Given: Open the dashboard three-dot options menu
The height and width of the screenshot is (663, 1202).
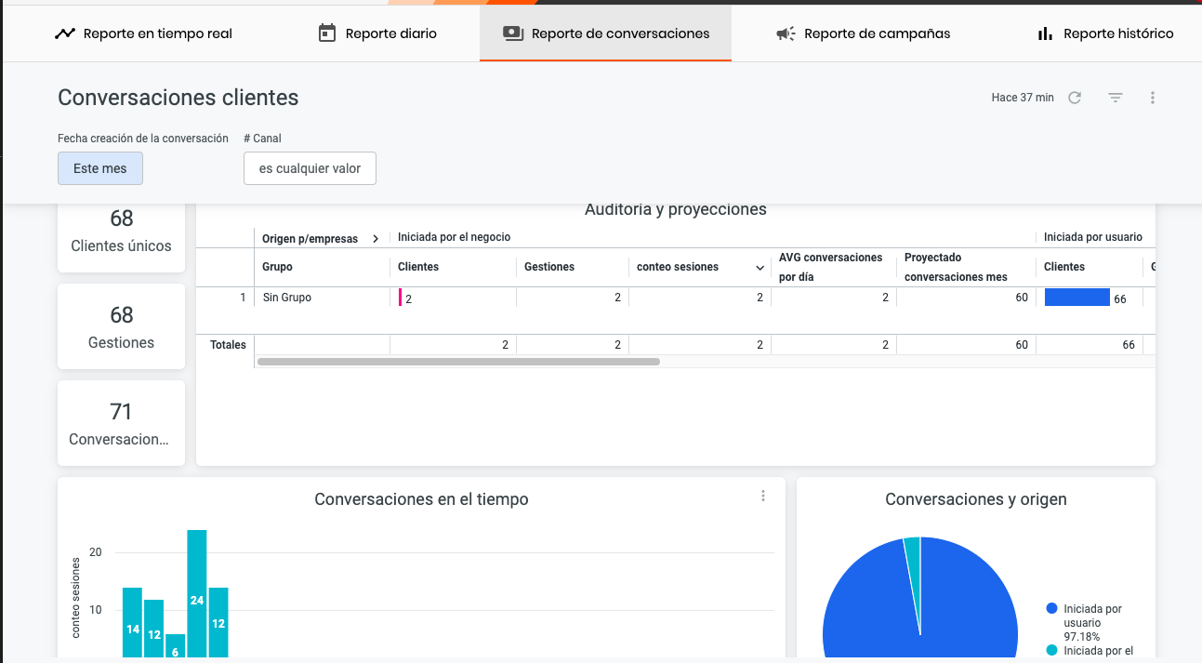Looking at the screenshot, I should coord(1153,97).
